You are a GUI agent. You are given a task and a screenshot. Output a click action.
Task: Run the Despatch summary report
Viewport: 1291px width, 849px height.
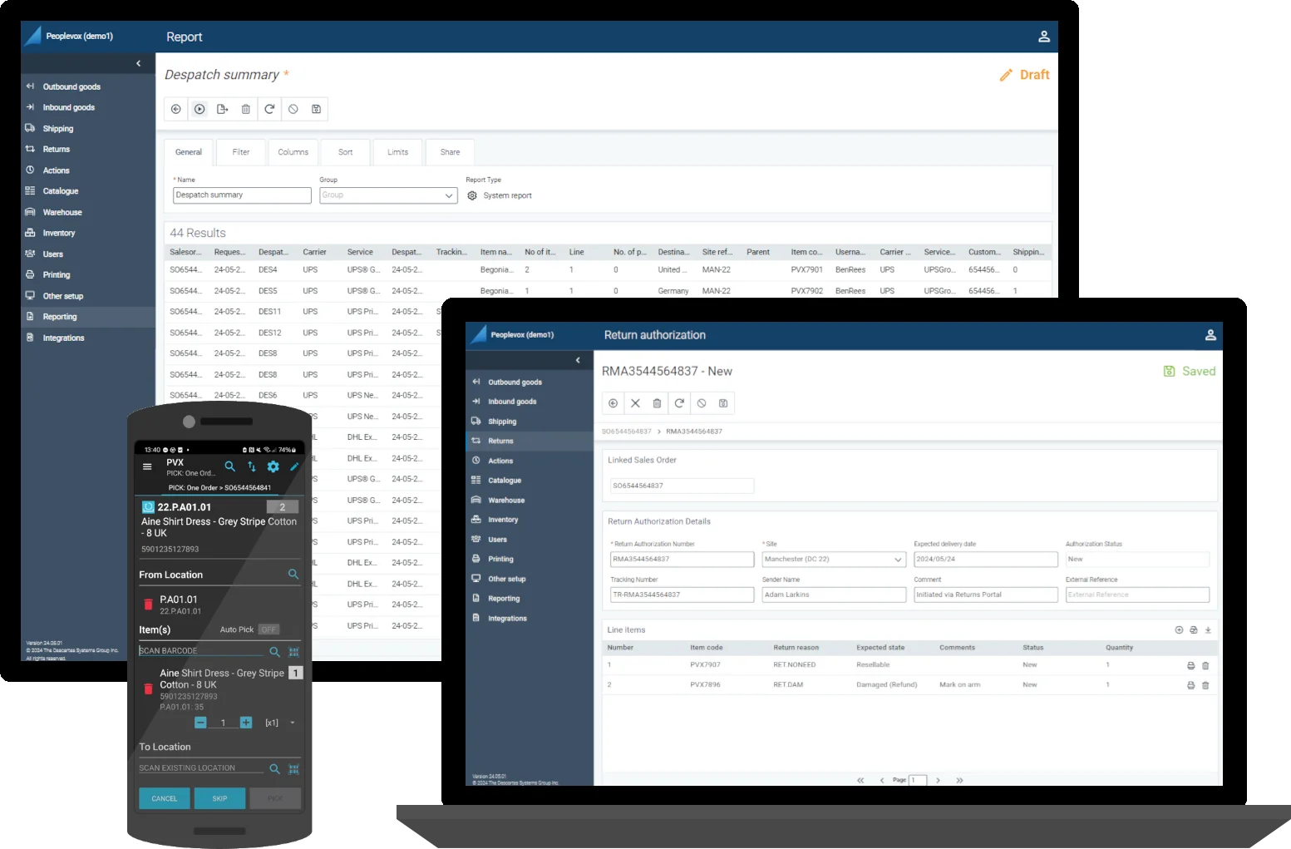click(x=200, y=109)
